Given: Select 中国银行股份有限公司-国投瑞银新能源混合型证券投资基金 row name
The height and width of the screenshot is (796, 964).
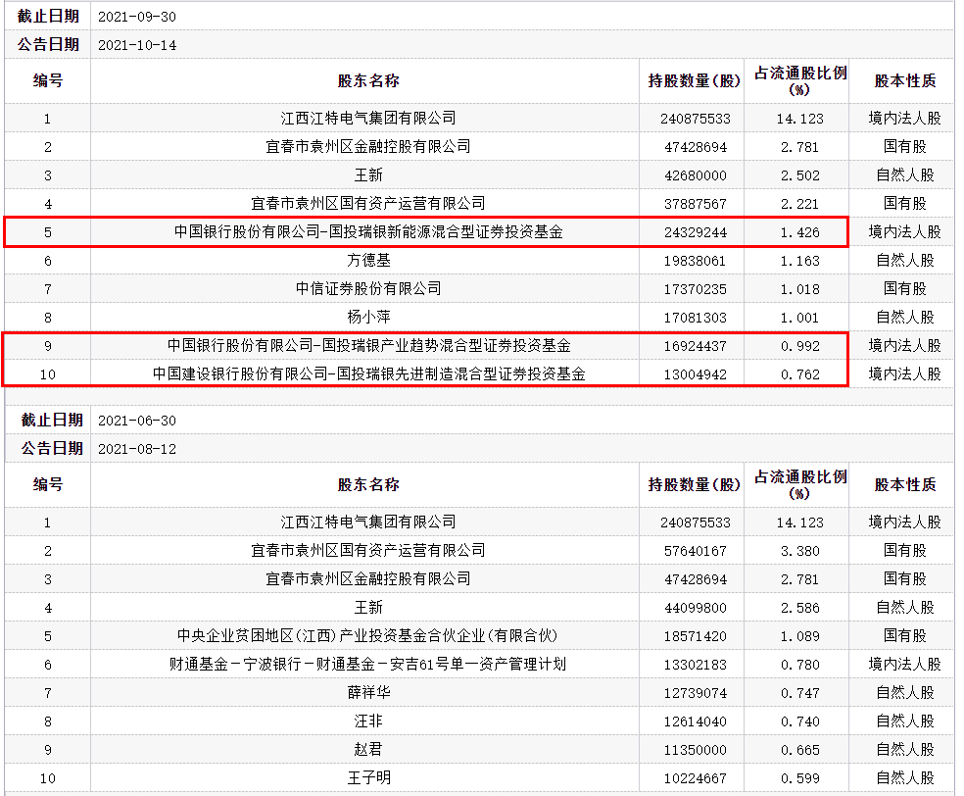Looking at the screenshot, I should pos(368,232).
